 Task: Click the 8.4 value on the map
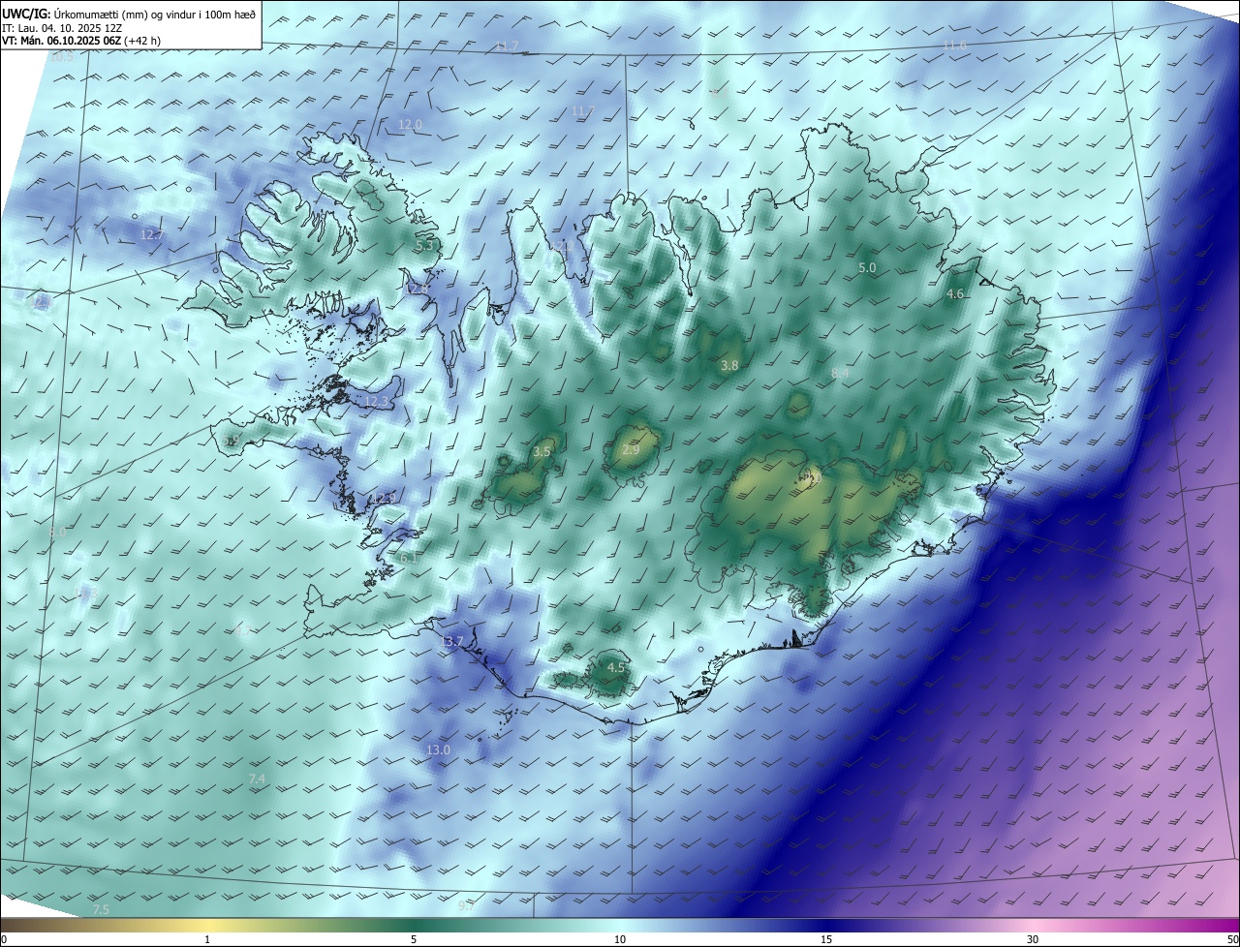(x=840, y=373)
